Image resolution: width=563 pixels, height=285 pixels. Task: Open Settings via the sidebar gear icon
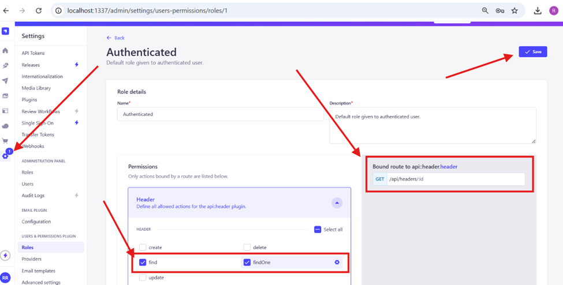click(x=5, y=156)
